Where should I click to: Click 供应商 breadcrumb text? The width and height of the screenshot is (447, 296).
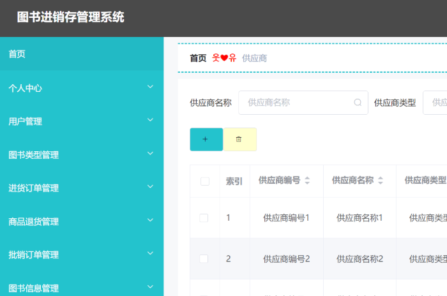(x=254, y=58)
